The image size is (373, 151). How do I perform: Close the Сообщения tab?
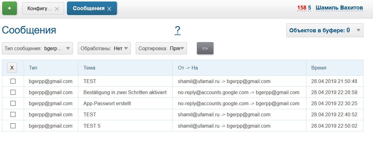click(109, 9)
